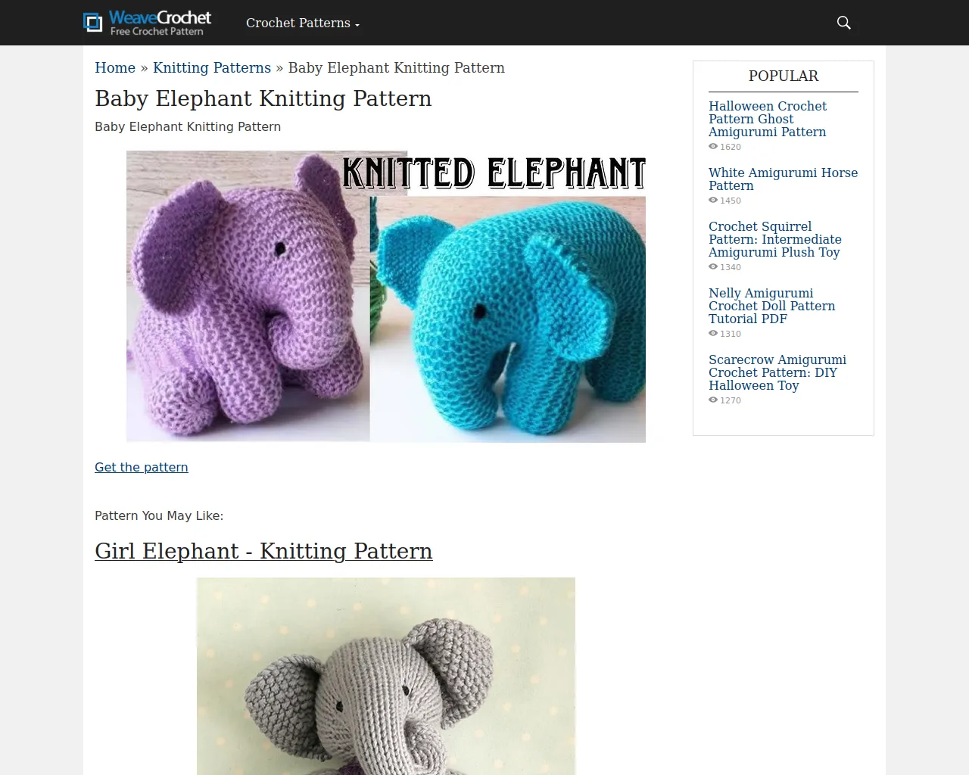Viewport: 969px width, 775px height.
Task: Open Scarecrow Amigurumi Crochet Pattern link
Action: point(777,372)
